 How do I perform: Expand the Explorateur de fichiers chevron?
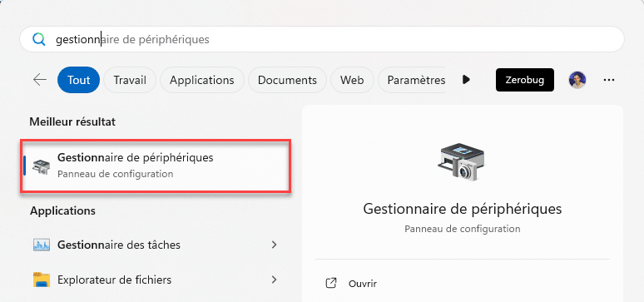click(x=275, y=280)
